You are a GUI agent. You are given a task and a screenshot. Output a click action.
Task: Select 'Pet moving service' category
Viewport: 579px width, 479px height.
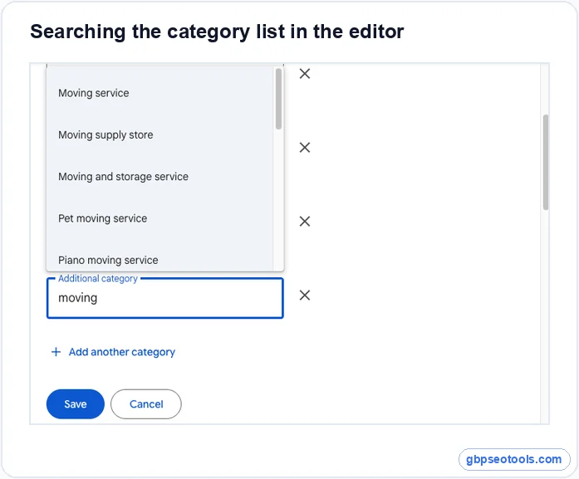[x=159, y=218]
